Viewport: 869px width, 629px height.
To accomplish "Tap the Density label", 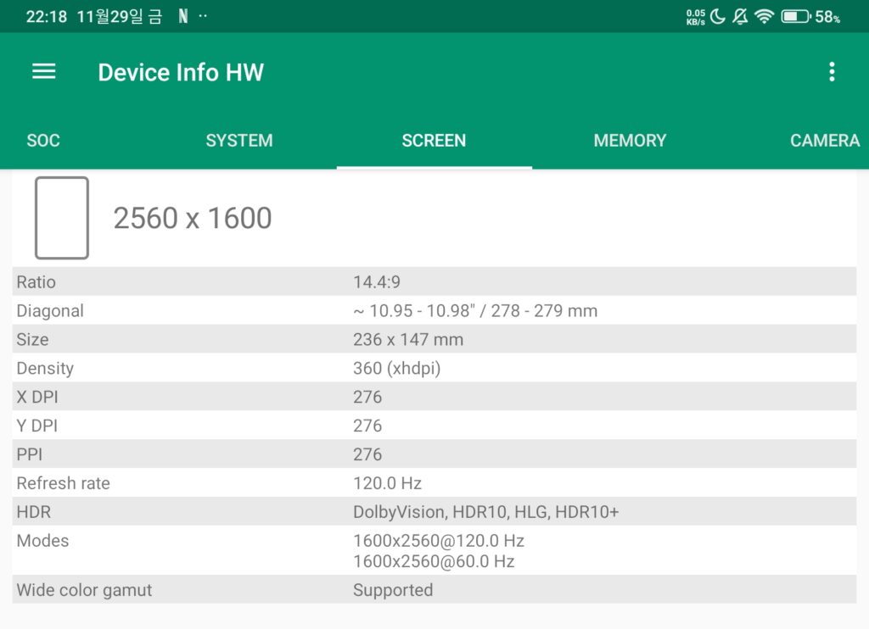I will click(x=45, y=368).
